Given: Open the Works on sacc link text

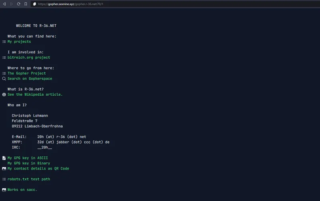Looking at the screenshot, I should pos(22,190).
